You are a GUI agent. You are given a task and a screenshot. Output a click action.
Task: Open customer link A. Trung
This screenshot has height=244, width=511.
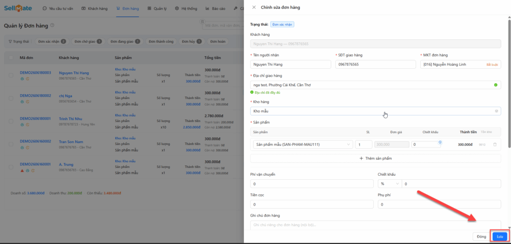(x=66, y=165)
